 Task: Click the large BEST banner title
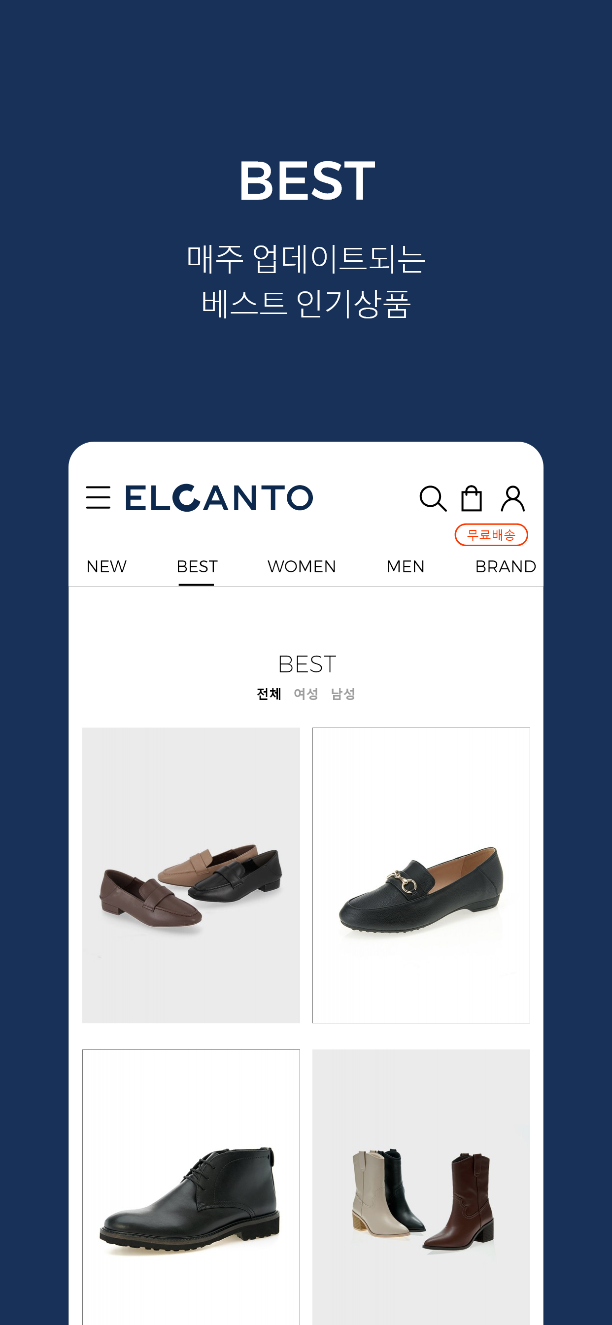307,180
